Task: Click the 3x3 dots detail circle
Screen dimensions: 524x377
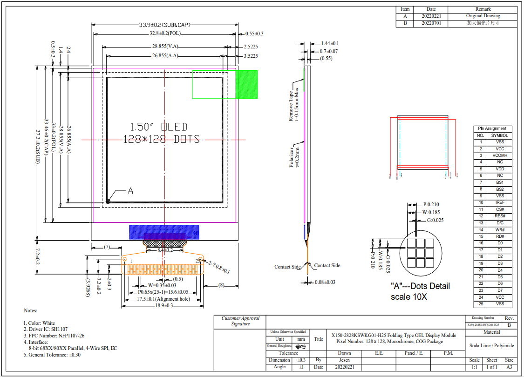Action: pyautogui.click(x=417, y=255)
